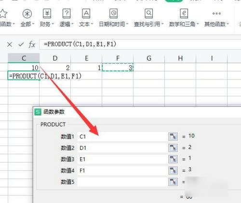Expand the 其他函数 dropdown arrow
Screen dimensions: 241x203
point(228,24)
